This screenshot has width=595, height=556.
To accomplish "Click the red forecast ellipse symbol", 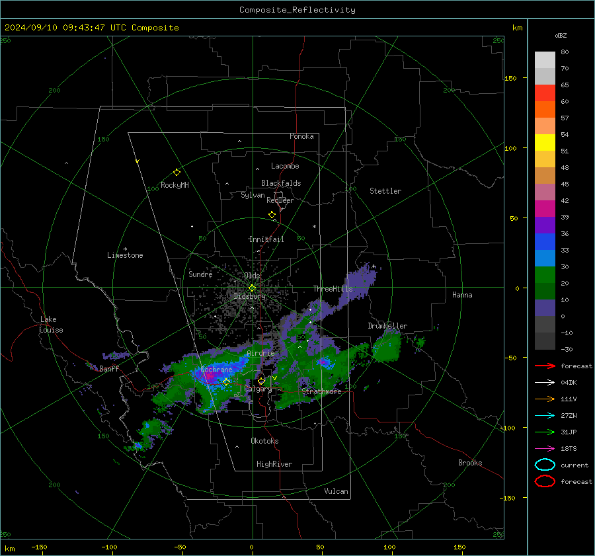I will pyautogui.click(x=545, y=481).
